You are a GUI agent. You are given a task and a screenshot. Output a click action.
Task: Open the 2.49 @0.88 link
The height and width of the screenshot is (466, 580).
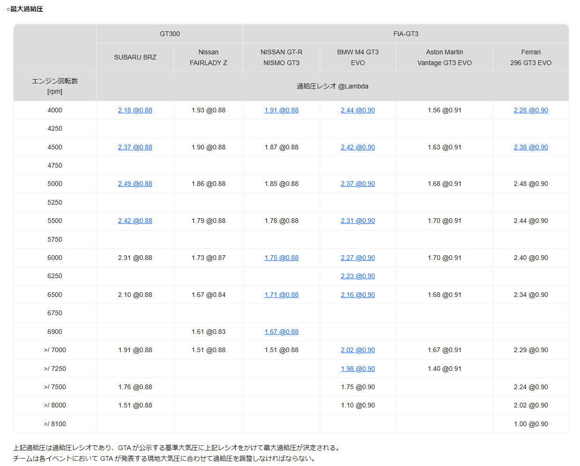(x=135, y=184)
